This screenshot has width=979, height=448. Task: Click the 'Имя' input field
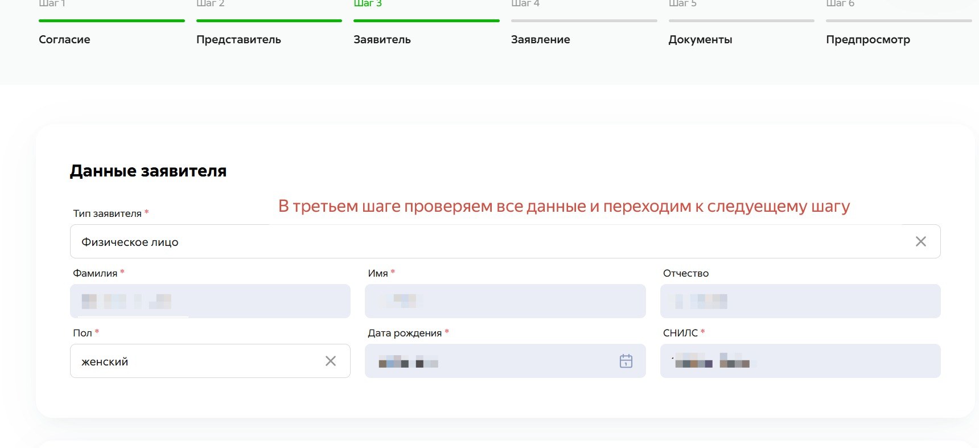(x=505, y=301)
